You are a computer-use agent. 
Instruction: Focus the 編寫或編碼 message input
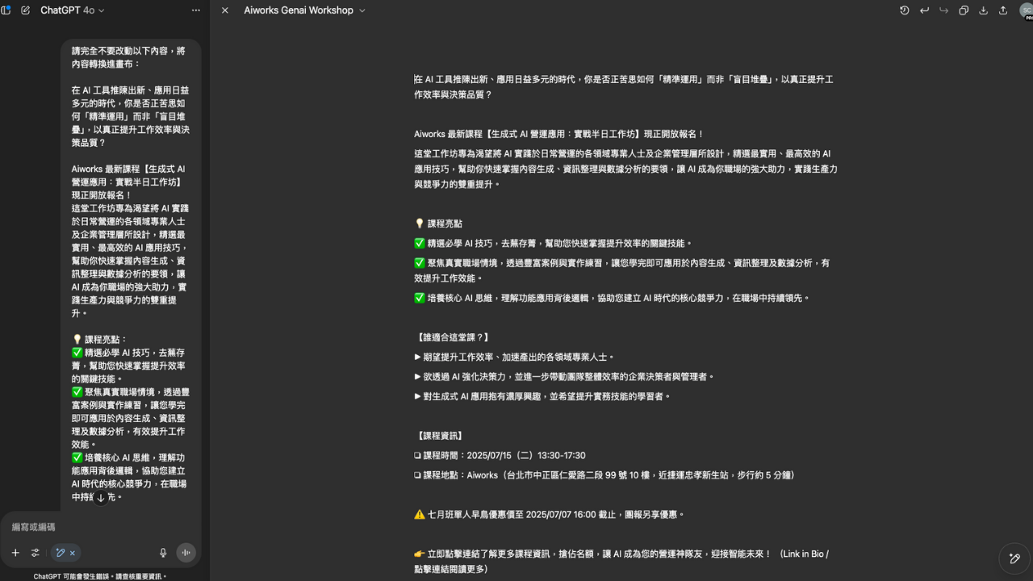[101, 527]
